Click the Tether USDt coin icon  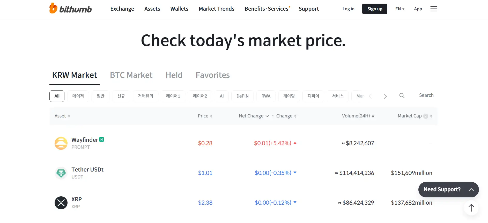[x=61, y=173]
